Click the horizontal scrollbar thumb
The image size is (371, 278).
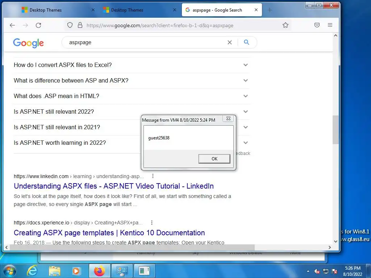click(132, 247)
